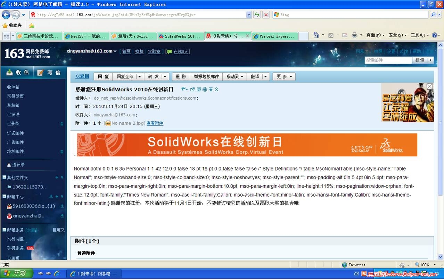This screenshot has width=444, height=279.
Task: Open the address bar history dropdown
Action: pyautogui.click(x=249, y=15)
